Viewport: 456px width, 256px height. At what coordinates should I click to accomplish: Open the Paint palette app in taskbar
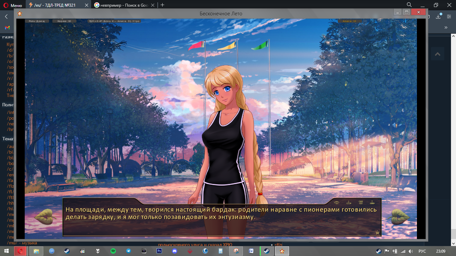pyautogui.click(x=236, y=251)
